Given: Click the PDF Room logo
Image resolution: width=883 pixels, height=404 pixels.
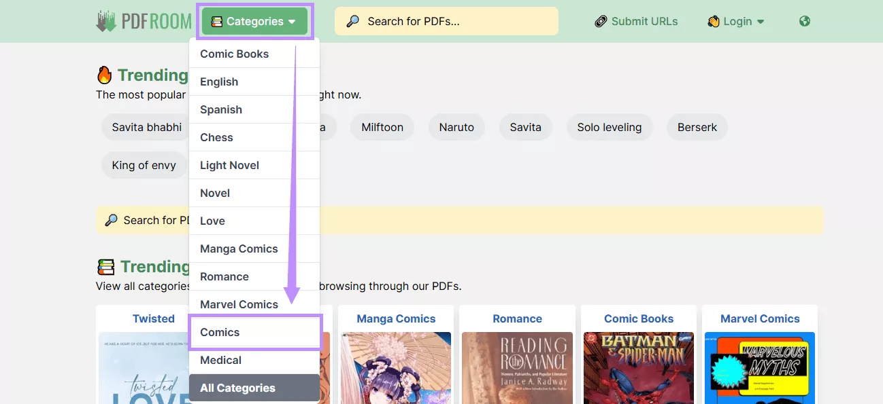Looking at the screenshot, I should 144,21.
